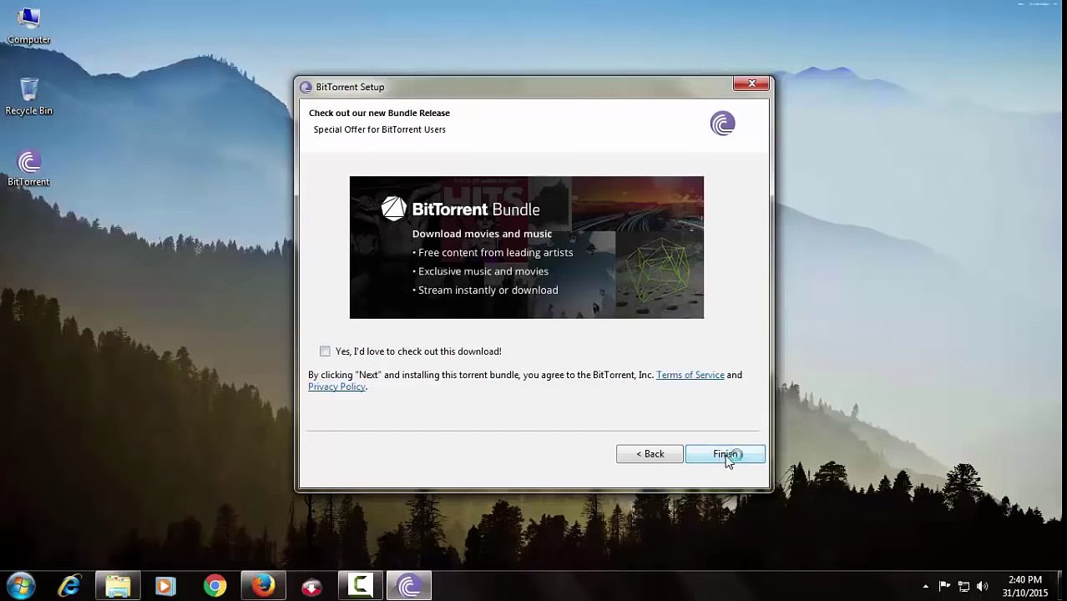Image resolution: width=1067 pixels, height=601 pixels.
Task: Launch Google Chrome from the taskbar
Action: 215,586
